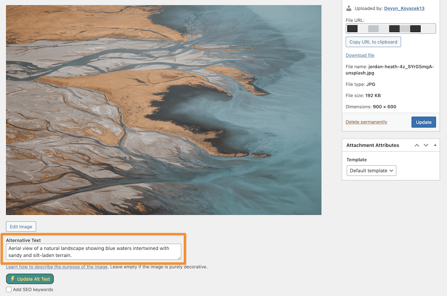Click the Edit Image button
This screenshot has height=296, width=447.
pos(21,226)
